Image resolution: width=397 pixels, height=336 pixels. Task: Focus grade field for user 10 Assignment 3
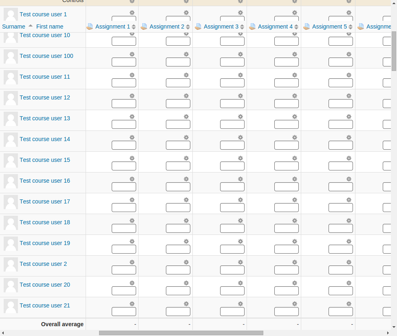[232, 41]
